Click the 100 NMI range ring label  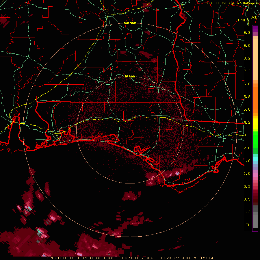[x=130, y=23]
